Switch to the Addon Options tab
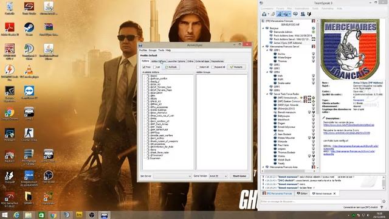The height and width of the screenshot is (219, 389). 159,61
